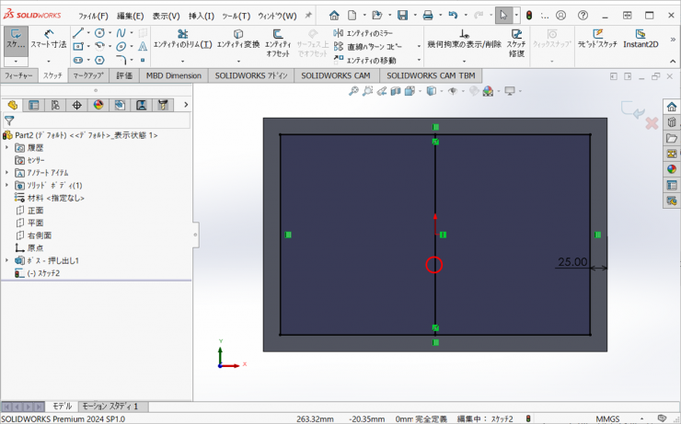The width and height of the screenshot is (681, 424).
Task: Open the ConfigurationManager tab icon
Action: 55,105
